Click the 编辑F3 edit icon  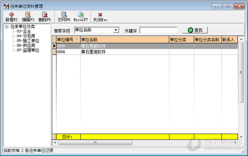click(28, 15)
